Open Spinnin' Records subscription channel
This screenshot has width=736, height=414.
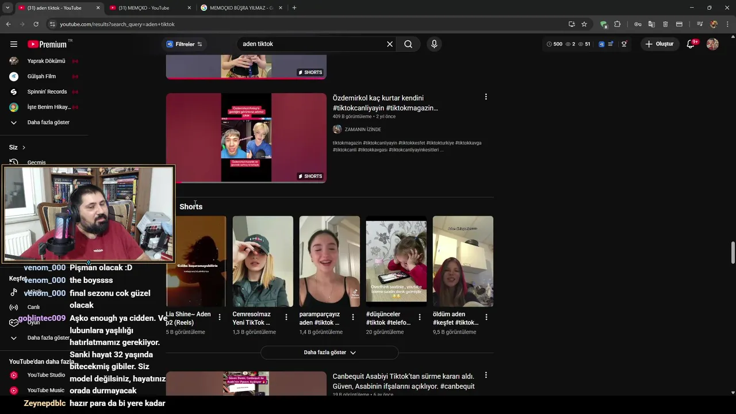coord(44,92)
